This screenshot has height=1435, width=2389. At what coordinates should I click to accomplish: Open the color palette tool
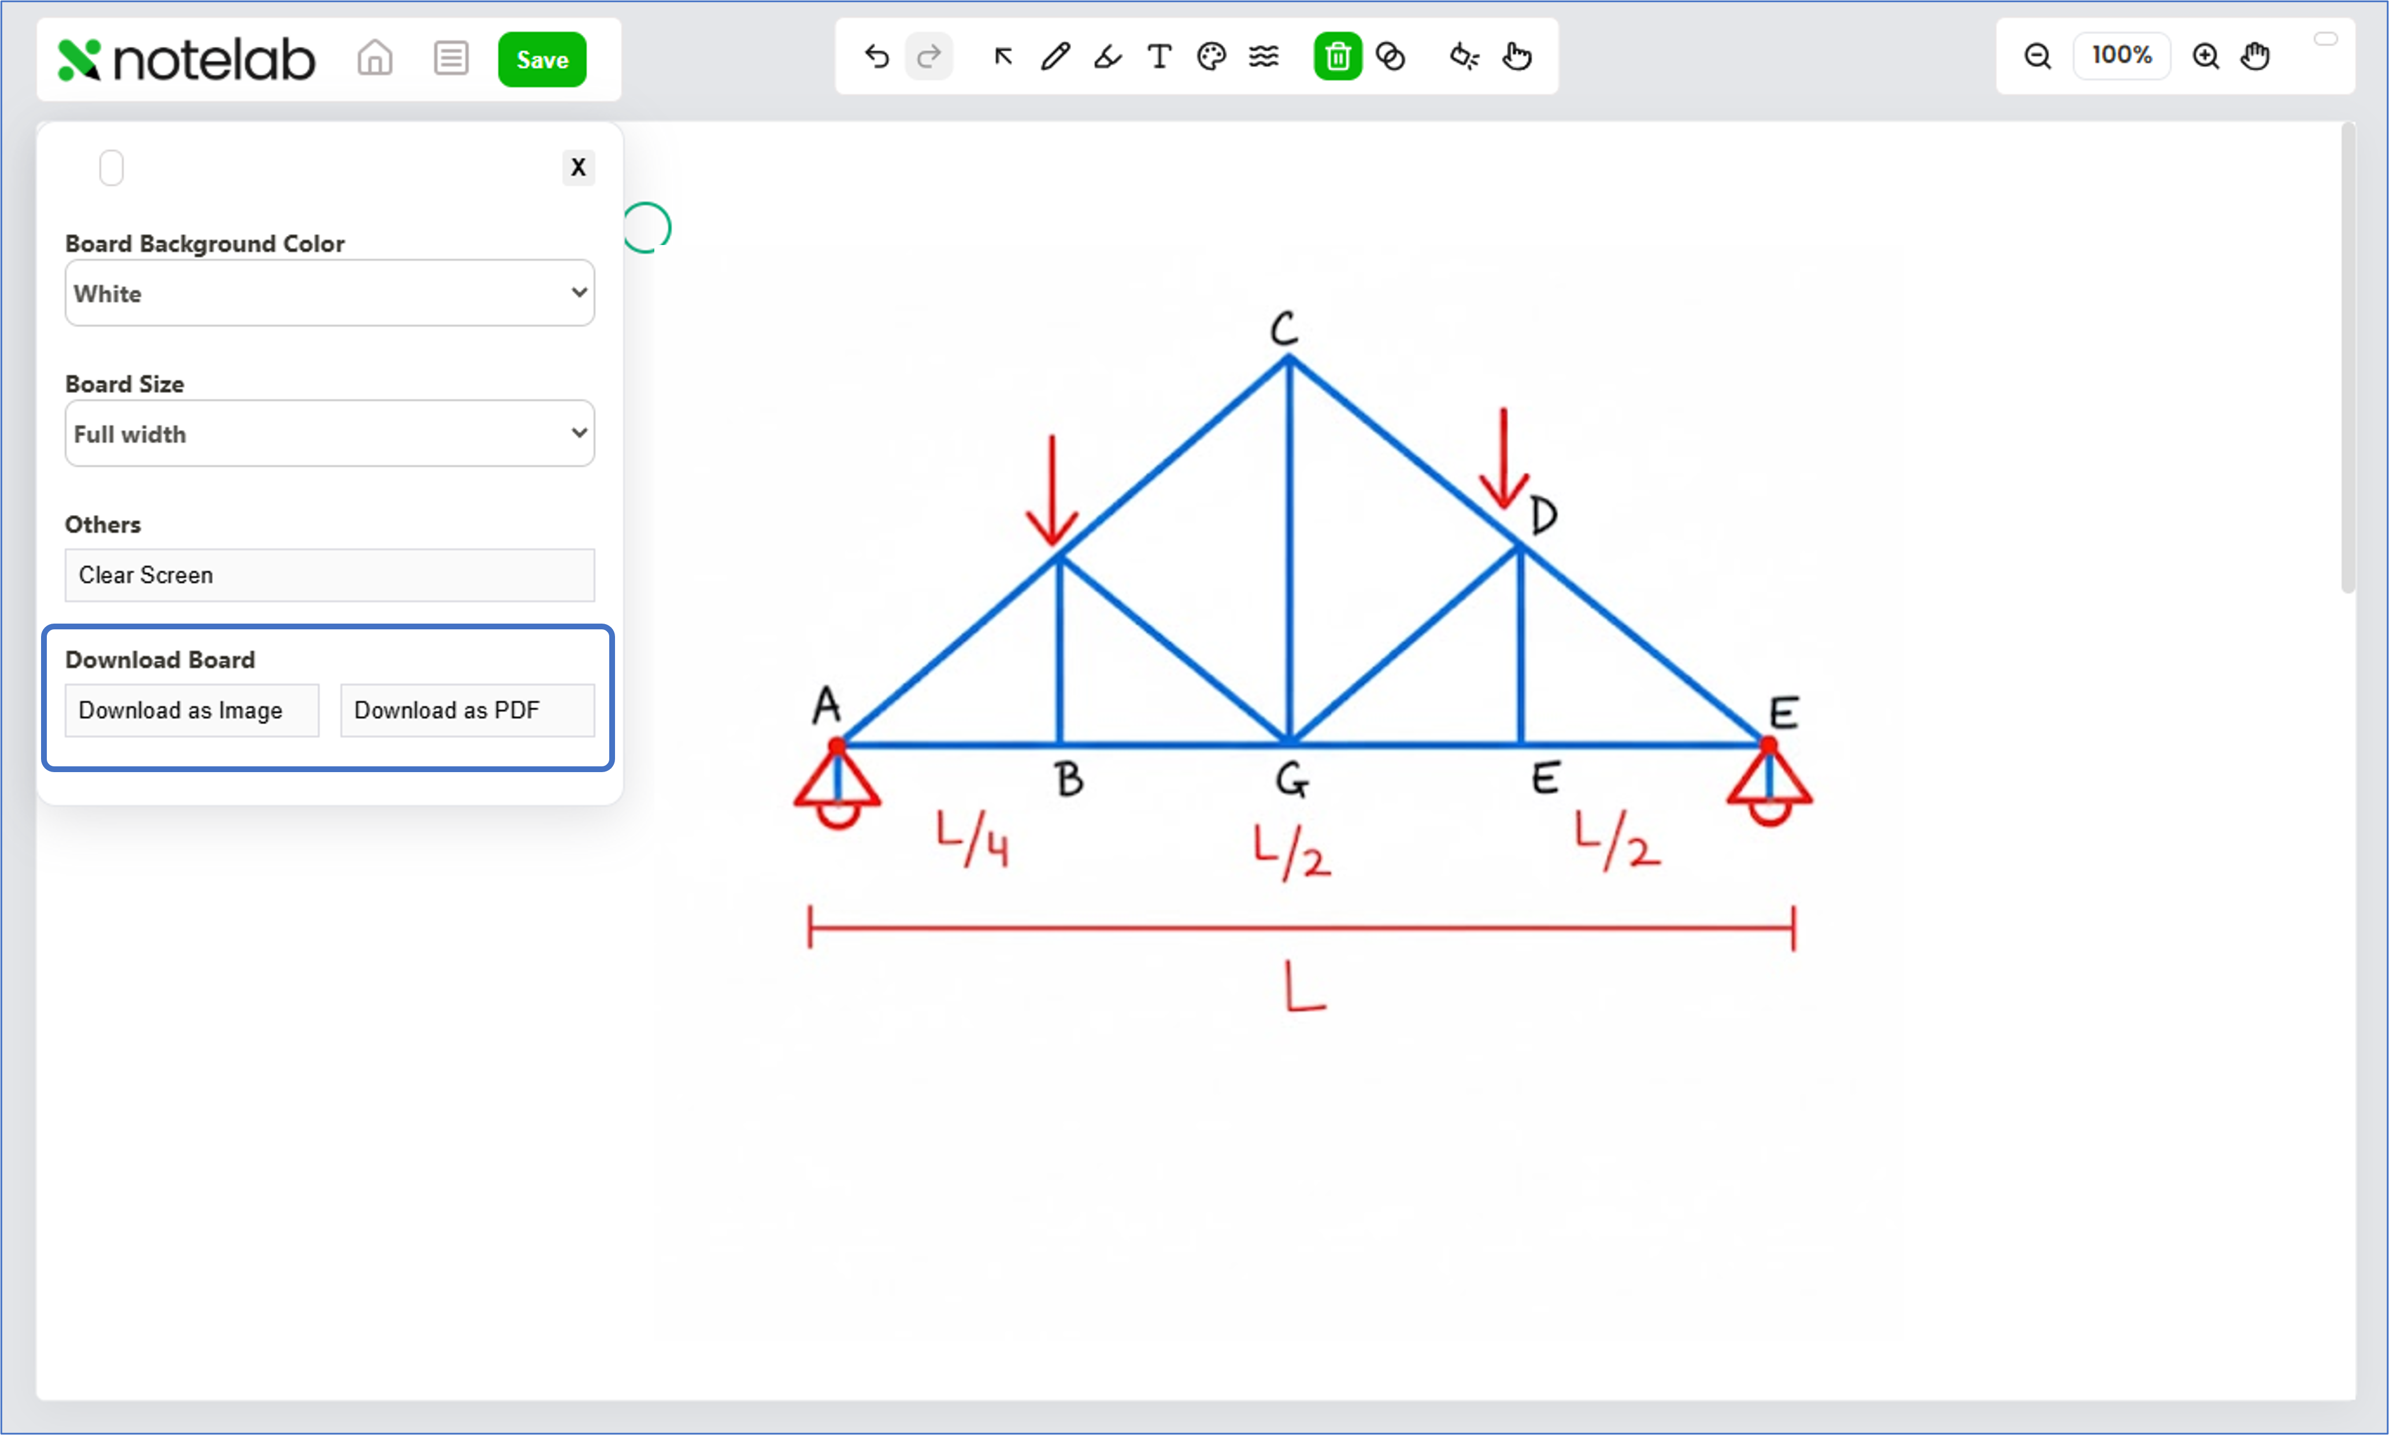[1211, 57]
